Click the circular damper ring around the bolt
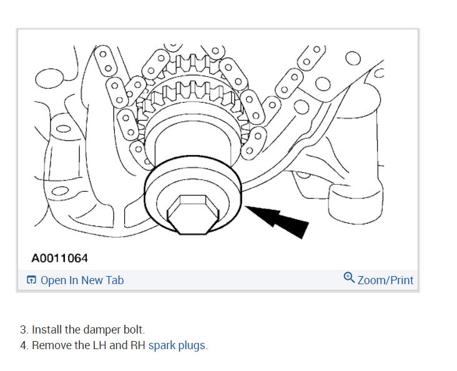 point(193,194)
